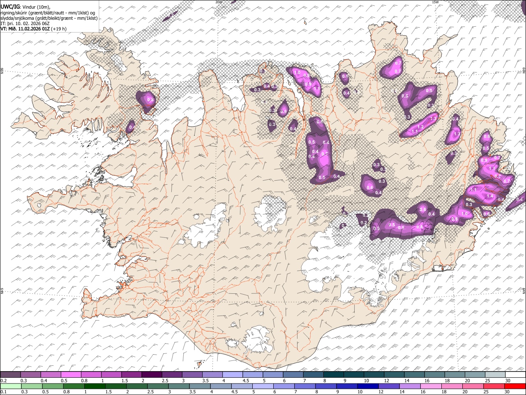This screenshot has height=395, width=526.
Task: Select the 16 swatch in the upper legend row
Action: pyautogui.click(x=434, y=375)
